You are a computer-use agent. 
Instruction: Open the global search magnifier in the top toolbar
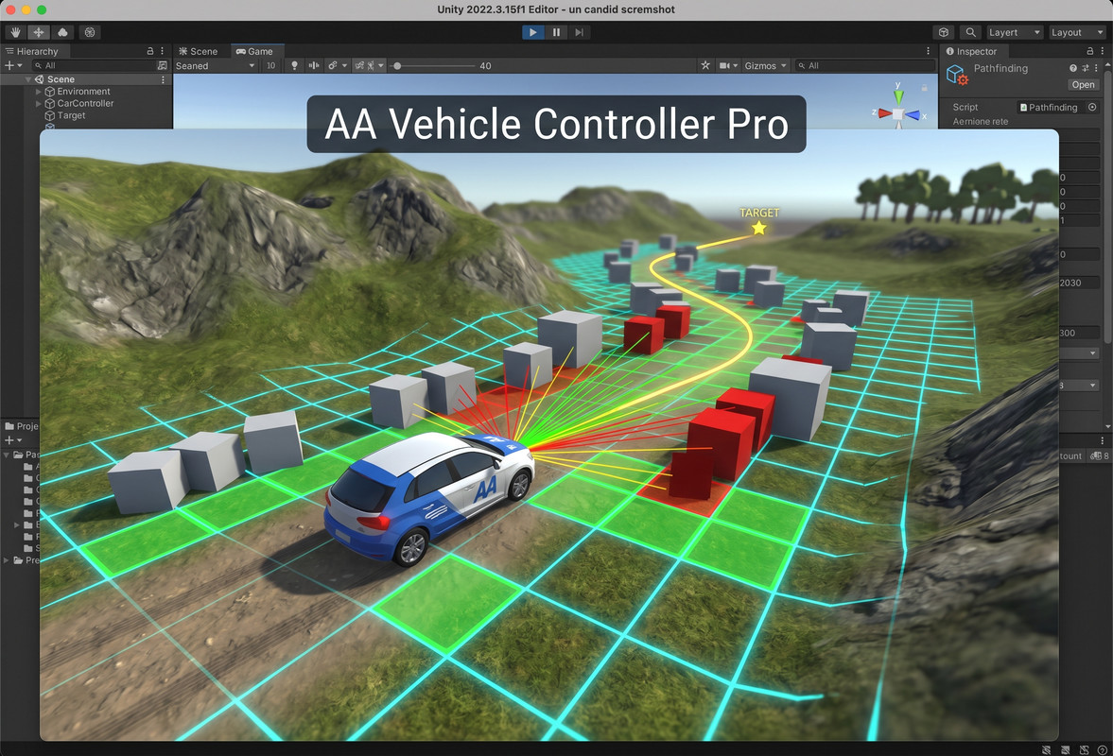click(x=970, y=32)
